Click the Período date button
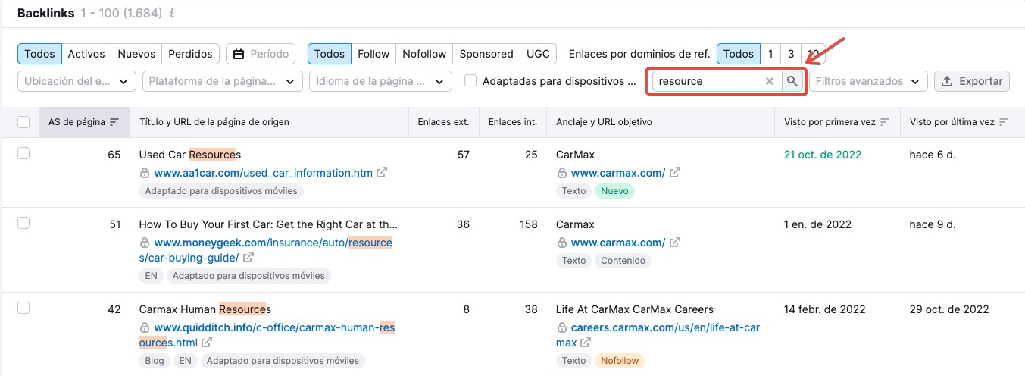The image size is (1025, 376). (261, 54)
